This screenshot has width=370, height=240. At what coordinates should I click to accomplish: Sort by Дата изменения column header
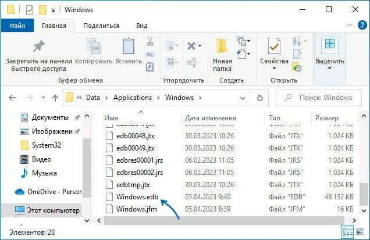tap(223, 117)
